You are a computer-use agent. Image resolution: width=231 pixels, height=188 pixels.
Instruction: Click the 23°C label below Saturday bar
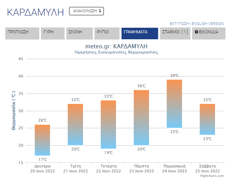coord(208,139)
